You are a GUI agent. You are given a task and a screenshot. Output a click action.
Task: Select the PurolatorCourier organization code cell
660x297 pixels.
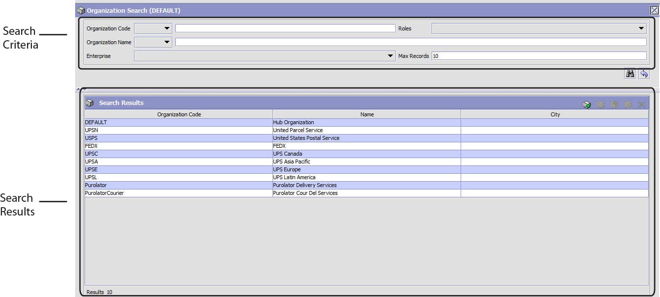(179, 193)
